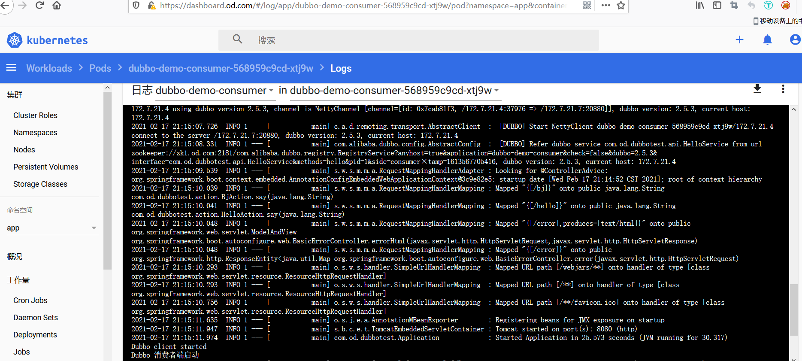802x361 pixels.
Task: Take screenshot with crop icon
Action: [x=734, y=5]
